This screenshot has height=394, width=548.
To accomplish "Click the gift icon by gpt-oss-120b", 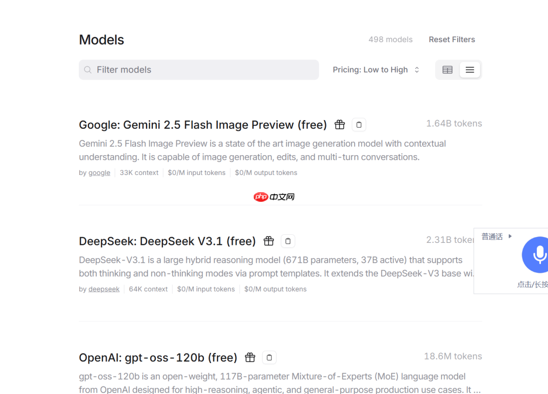I will pos(250,357).
